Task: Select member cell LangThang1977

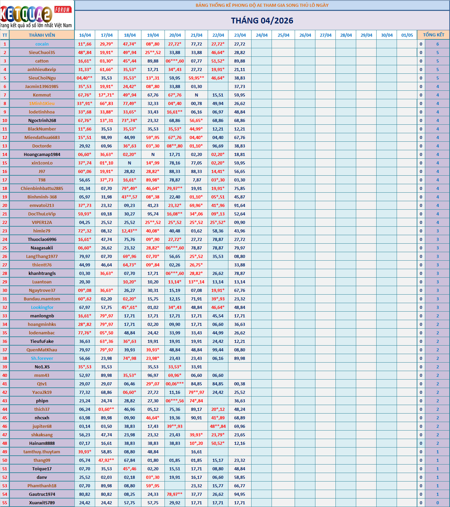Action: click(x=42, y=256)
